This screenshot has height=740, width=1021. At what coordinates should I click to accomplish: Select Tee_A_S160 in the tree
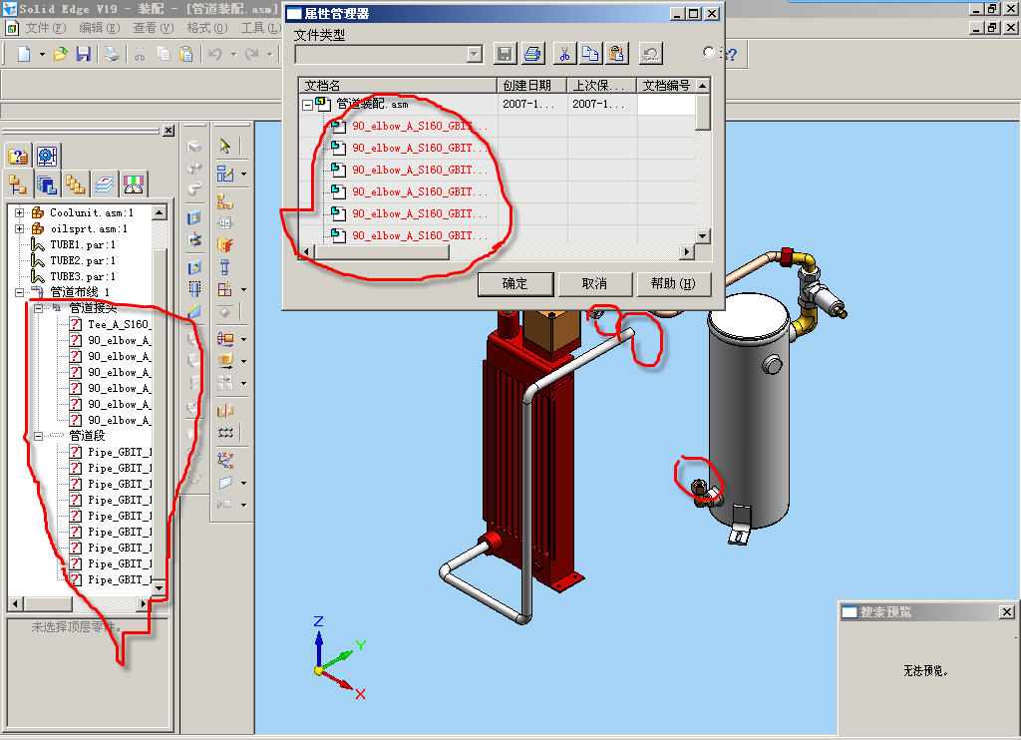119,324
